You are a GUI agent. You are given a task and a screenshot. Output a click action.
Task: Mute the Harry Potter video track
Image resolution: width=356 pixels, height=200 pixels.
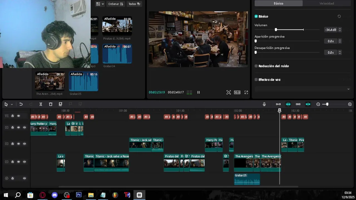(x=24, y=127)
